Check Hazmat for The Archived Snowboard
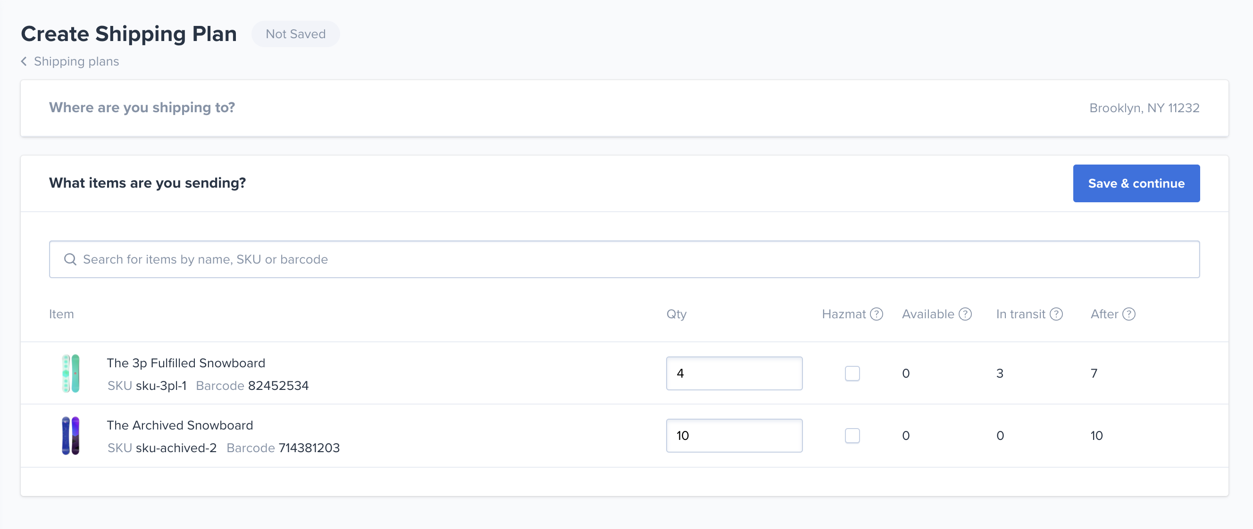 [x=852, y=436]
